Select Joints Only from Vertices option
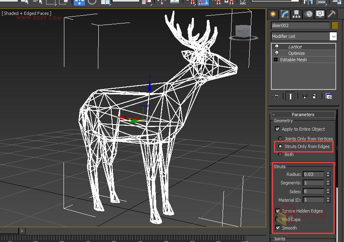This screenshot has width=344, height=242. point(280,139)
